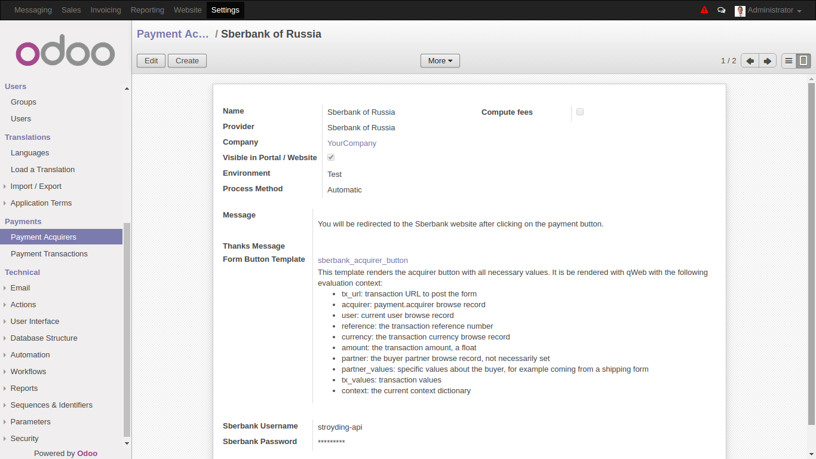The width and height of the screenshot is (816, 459).
Task: Go to next record arrow
Action: [767, 61]
